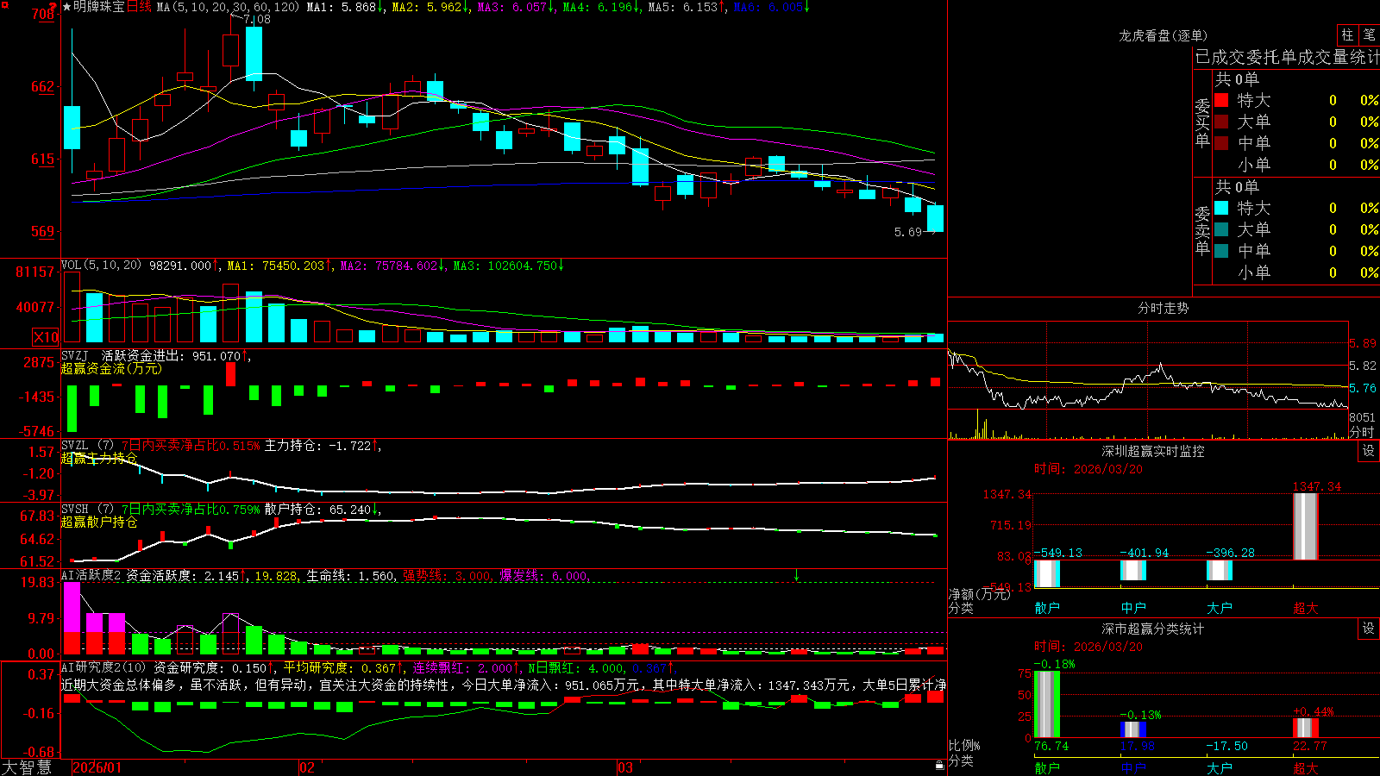Click the MA1: 5.868 value in header
This screenshot has width=1380, height=776.
345,7
